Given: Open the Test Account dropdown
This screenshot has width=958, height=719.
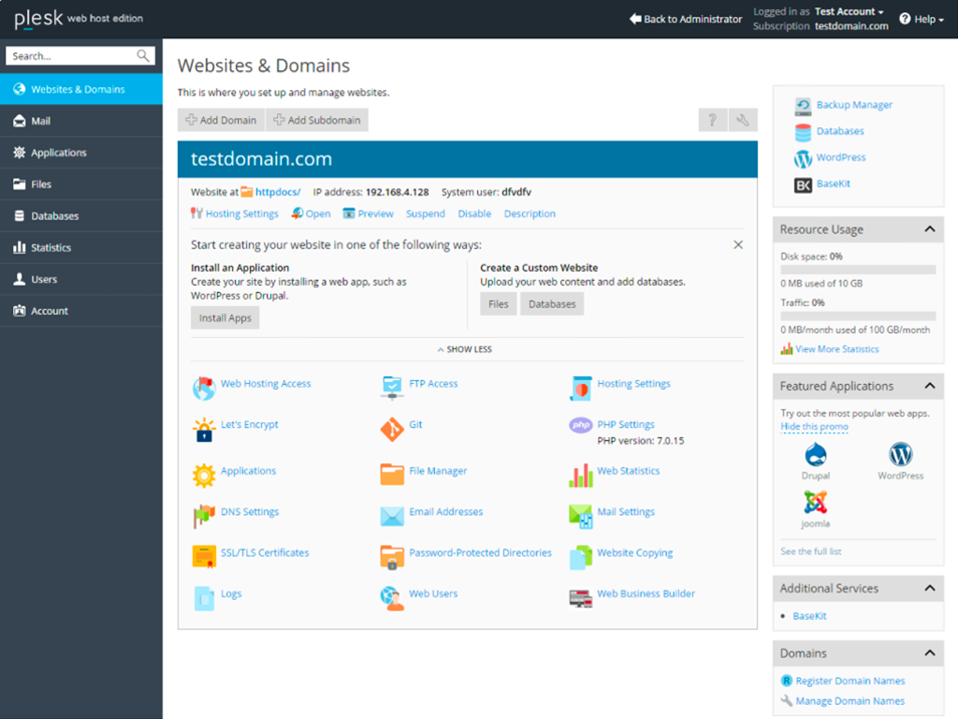Looking at the screenshot, I should (x=849, y=11).
